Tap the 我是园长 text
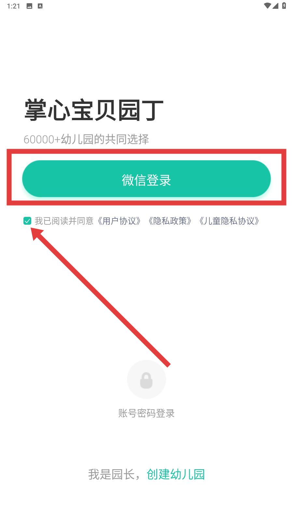Image resolution: width=293 pixels, height=521 pixels. [111, 474]
